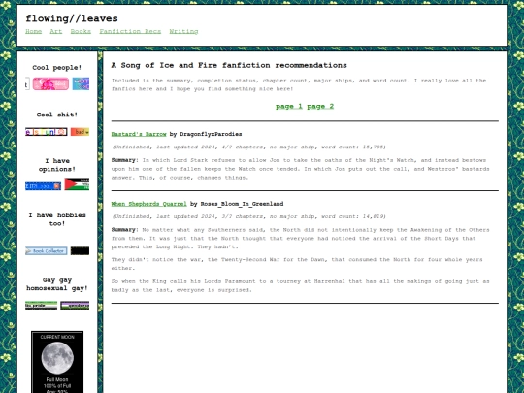Click the Bastard's Barrow word count line
The image size is (524, 393).
(x=248, y=147)
